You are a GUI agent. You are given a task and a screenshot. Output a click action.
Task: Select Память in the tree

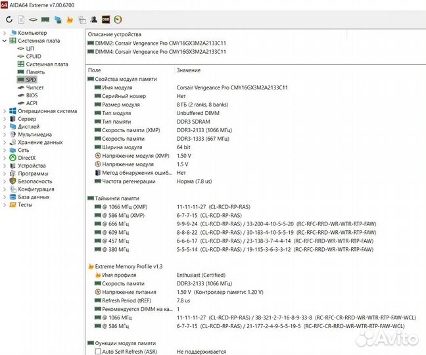coord(35,72)
